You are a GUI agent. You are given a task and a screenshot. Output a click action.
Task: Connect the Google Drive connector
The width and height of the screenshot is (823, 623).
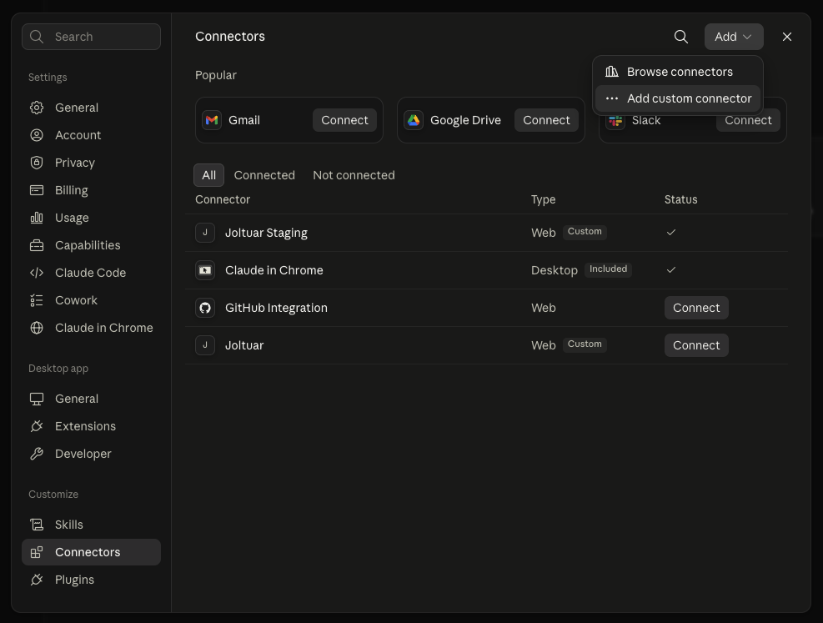point(546,120)
